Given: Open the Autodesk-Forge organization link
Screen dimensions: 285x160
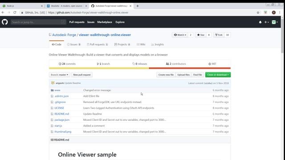Looking at the screenshot, I should click(64, 35).
